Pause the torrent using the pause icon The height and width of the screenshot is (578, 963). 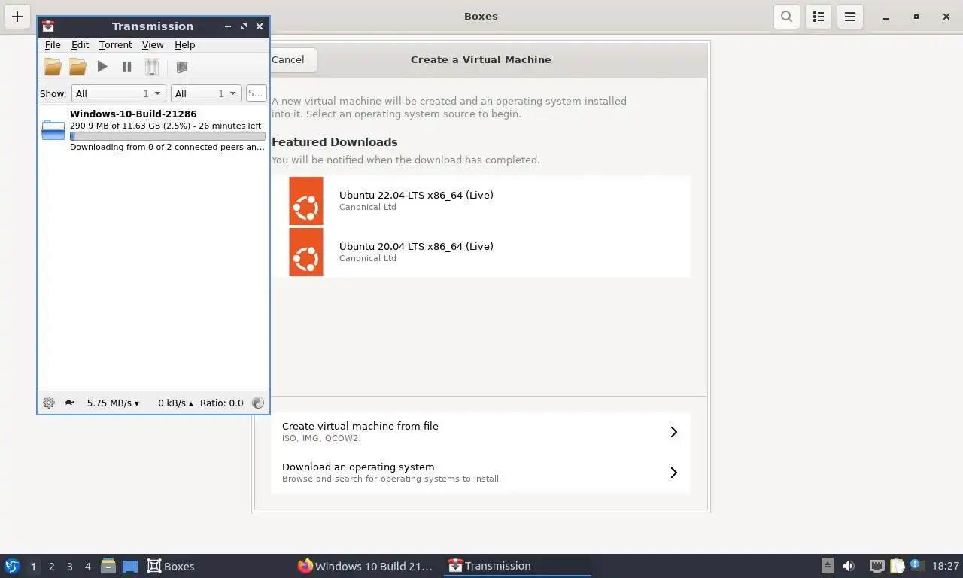pyautogui.click(x=126, y=67)
